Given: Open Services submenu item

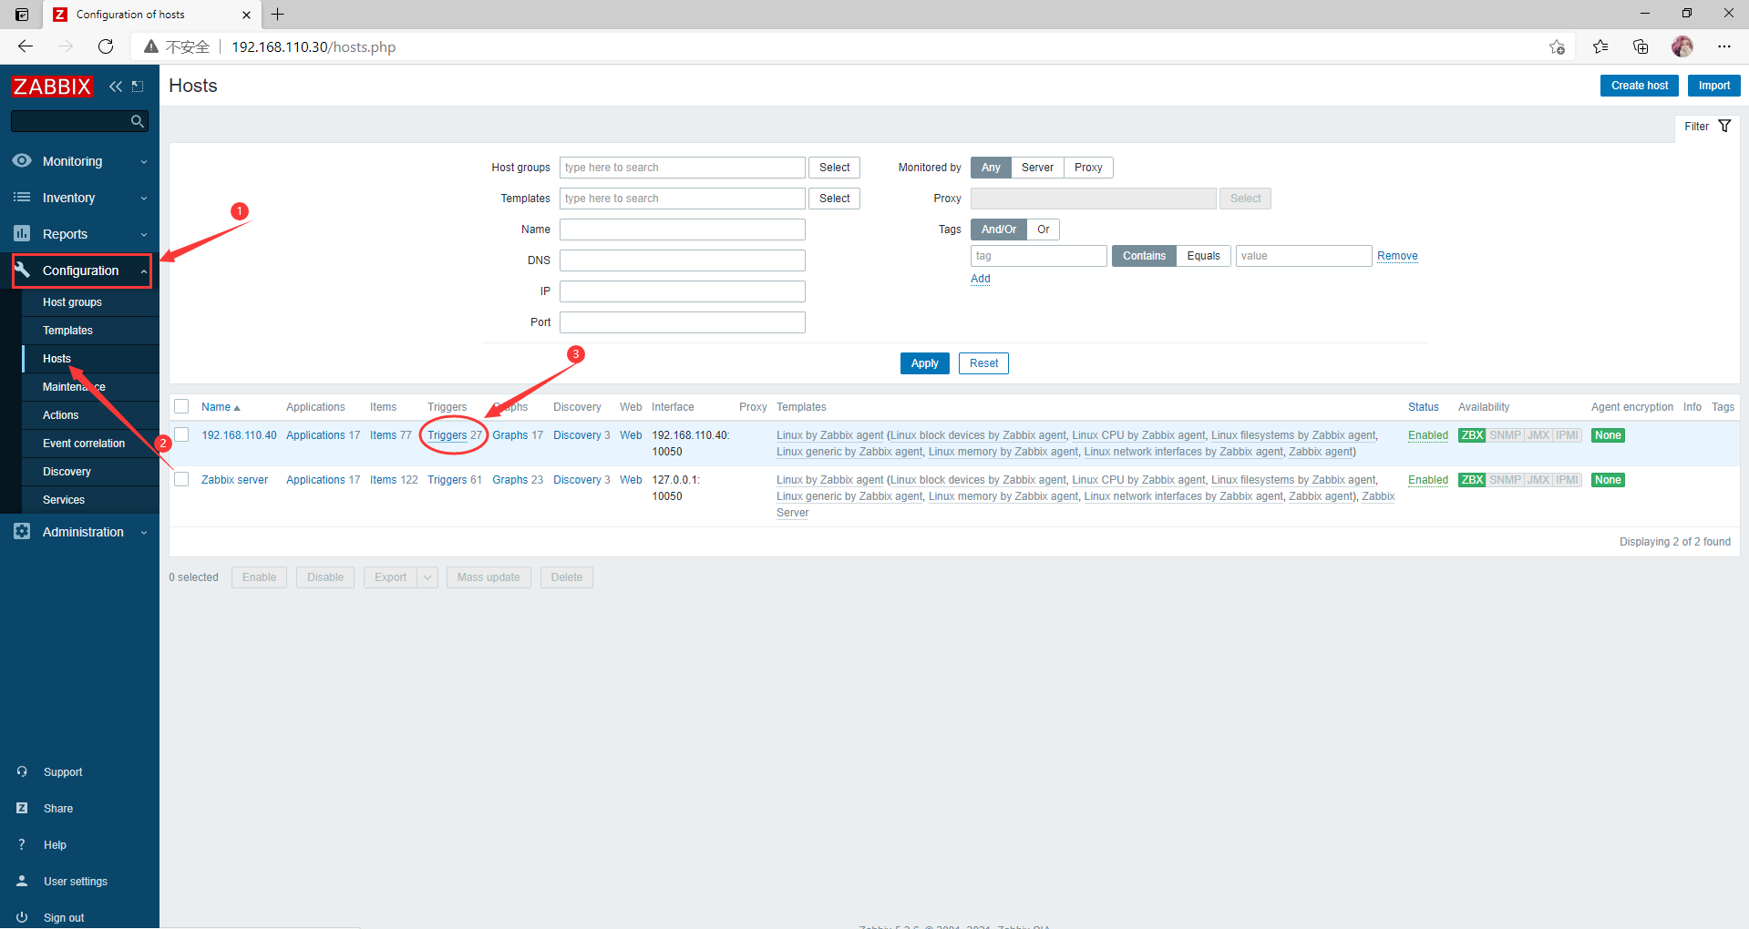Looking at the screenshot, I should 64,500.
